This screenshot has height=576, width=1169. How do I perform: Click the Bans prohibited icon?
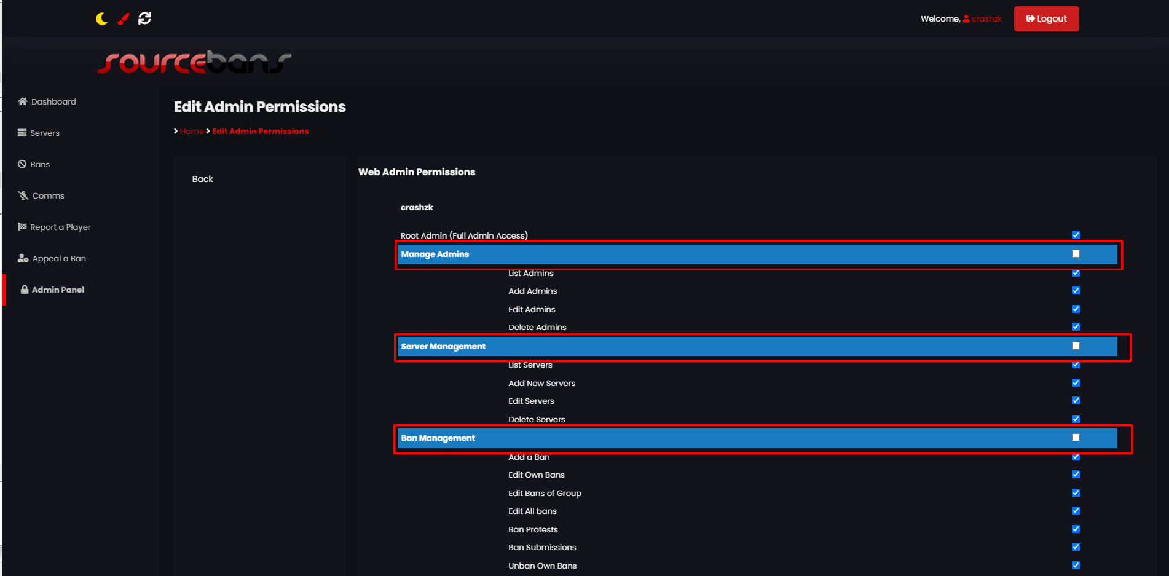[x=22, y=164]
